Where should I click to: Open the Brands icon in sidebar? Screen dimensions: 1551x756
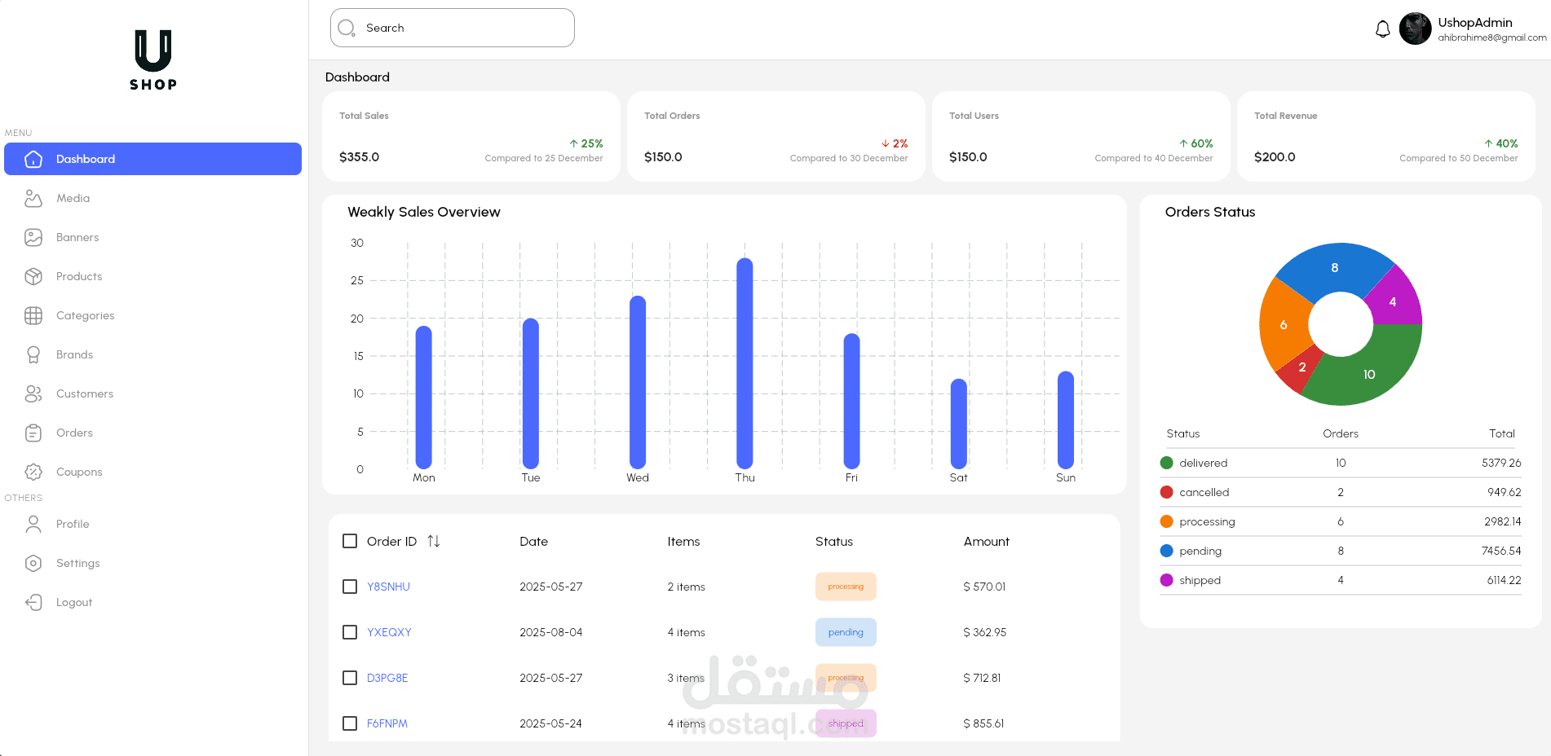pos(33,354)
